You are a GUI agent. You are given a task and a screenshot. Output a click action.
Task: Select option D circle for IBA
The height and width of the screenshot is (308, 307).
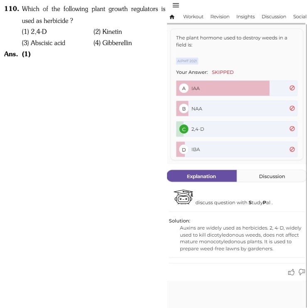pos(184,150)
